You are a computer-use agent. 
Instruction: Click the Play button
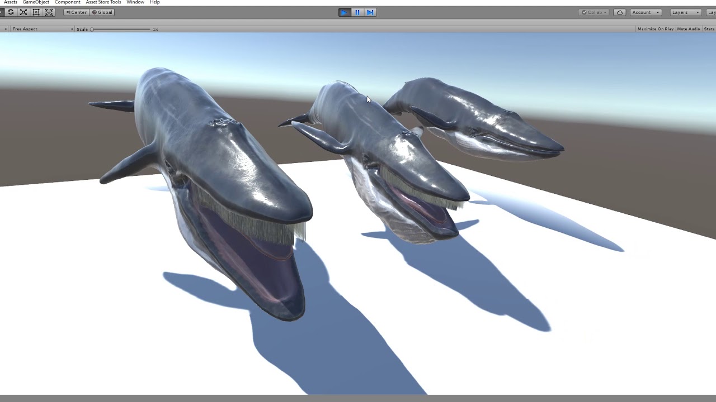[345, 12]
